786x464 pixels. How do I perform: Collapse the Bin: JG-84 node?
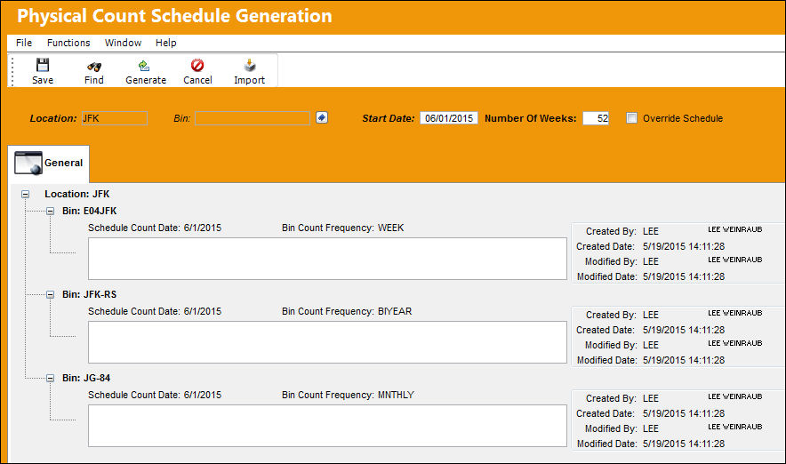(50, 379)
